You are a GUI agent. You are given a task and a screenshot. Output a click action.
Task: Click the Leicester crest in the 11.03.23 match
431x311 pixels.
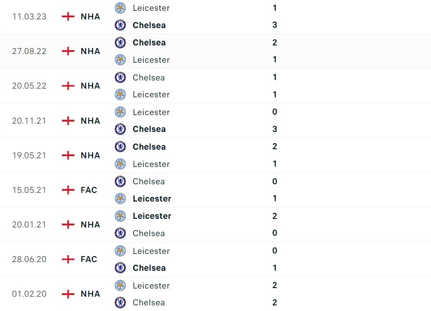(120, 8)
